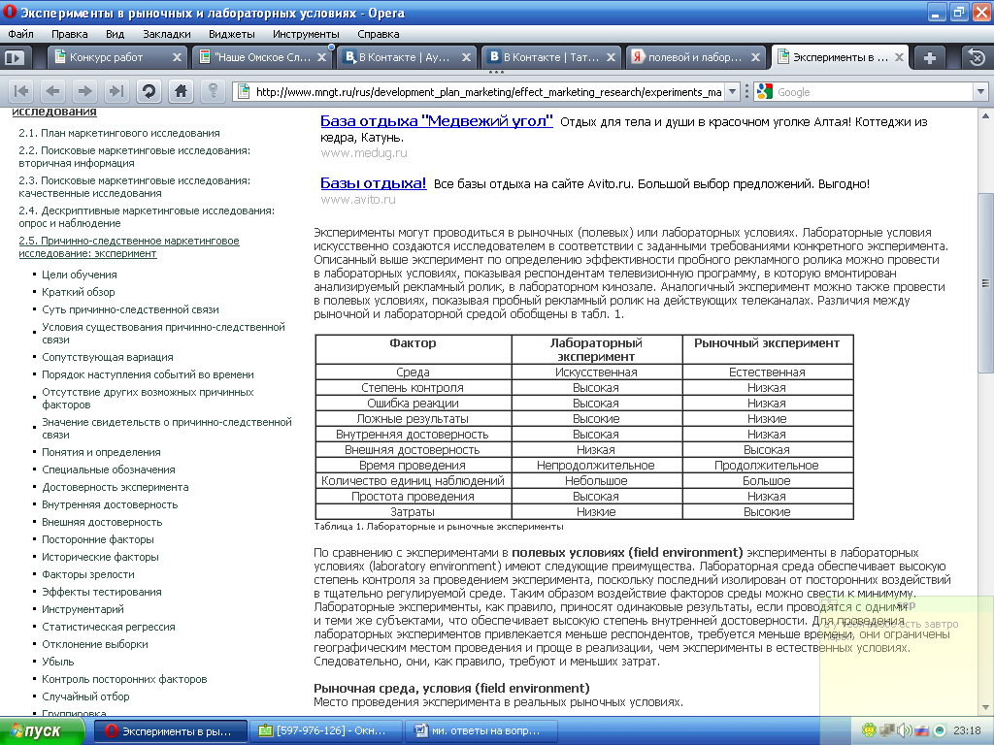The image size is (994, 745).
Task: Click the scrollbar up arrow
Action: click(x=985, y=116)
